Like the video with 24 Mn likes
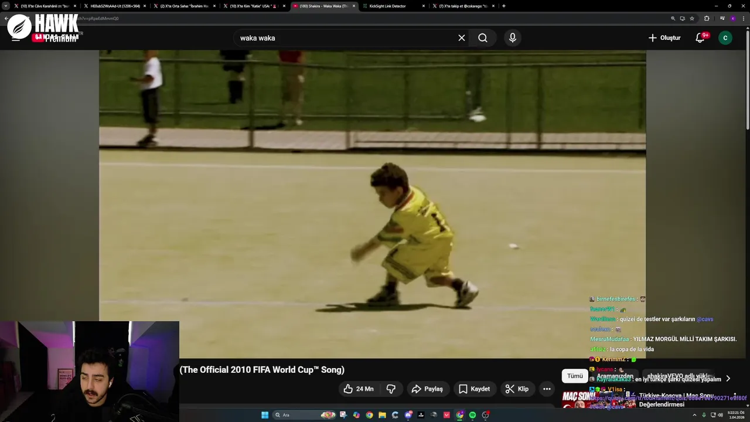The image size is (750, 422). click(359, 389)
